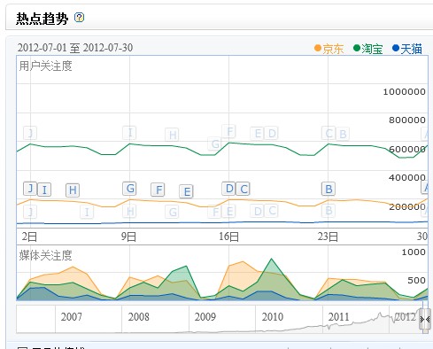Click the 500 value on the media axis
Screen dimensions: 433x349
pos(416,280)
